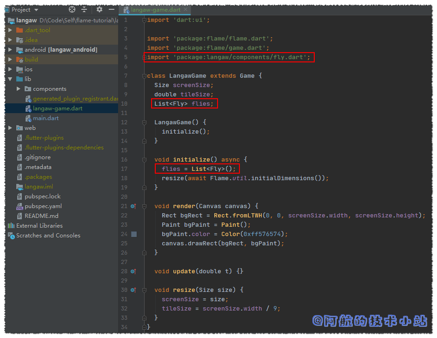Fold the LangawGame class code block
Screen dimensions: 437x338
pos(144,75)
